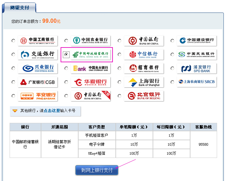
Task: Click the hotline number 95580
Action: pos(203,144)
